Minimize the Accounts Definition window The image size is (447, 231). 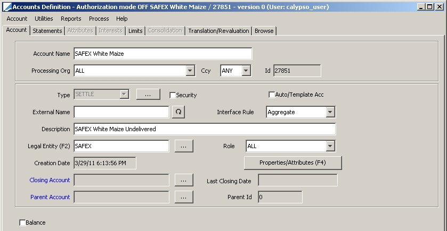point(421,7)
